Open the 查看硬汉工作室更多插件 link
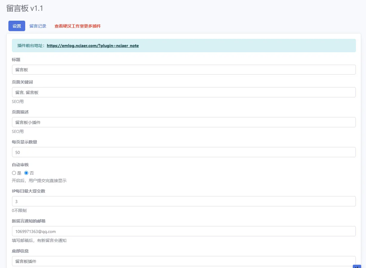This screenshot has height=268, width=366. (x=78, y=26)
